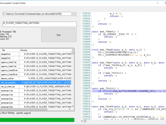The height and width of the screenshot is (125, 166).
Task: Open the folder browse '...' button
Action: pos(74,14)
